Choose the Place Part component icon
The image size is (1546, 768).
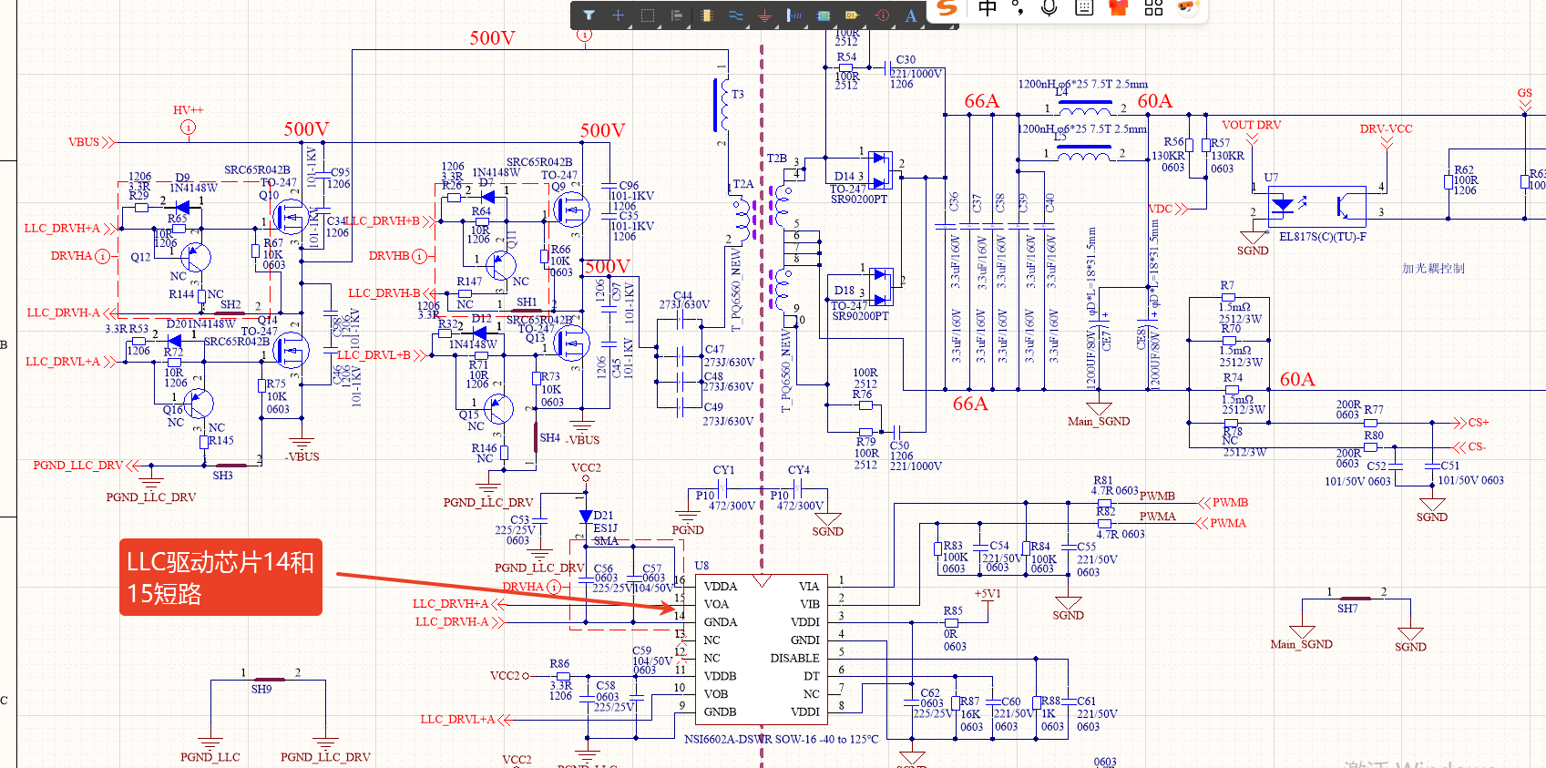pos(707,15)
